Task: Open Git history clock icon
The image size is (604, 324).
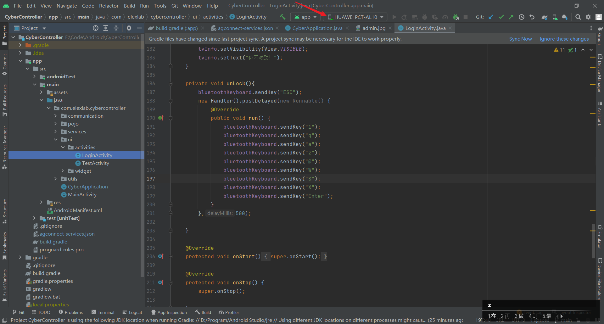Action: (522, 17)
